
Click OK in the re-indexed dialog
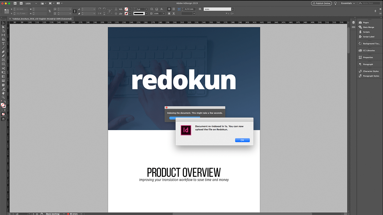pyautogui.click(x=242, y=140)
